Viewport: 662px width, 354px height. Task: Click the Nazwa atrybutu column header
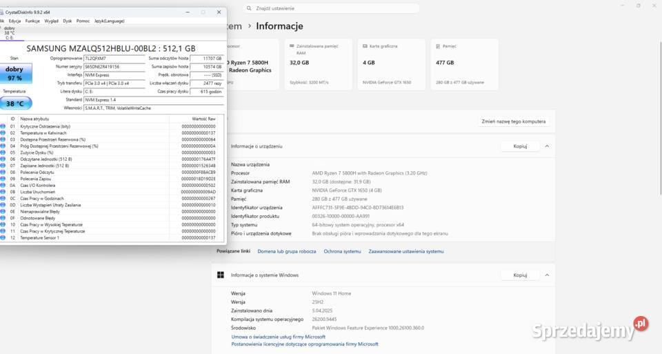tap(93, 119)
